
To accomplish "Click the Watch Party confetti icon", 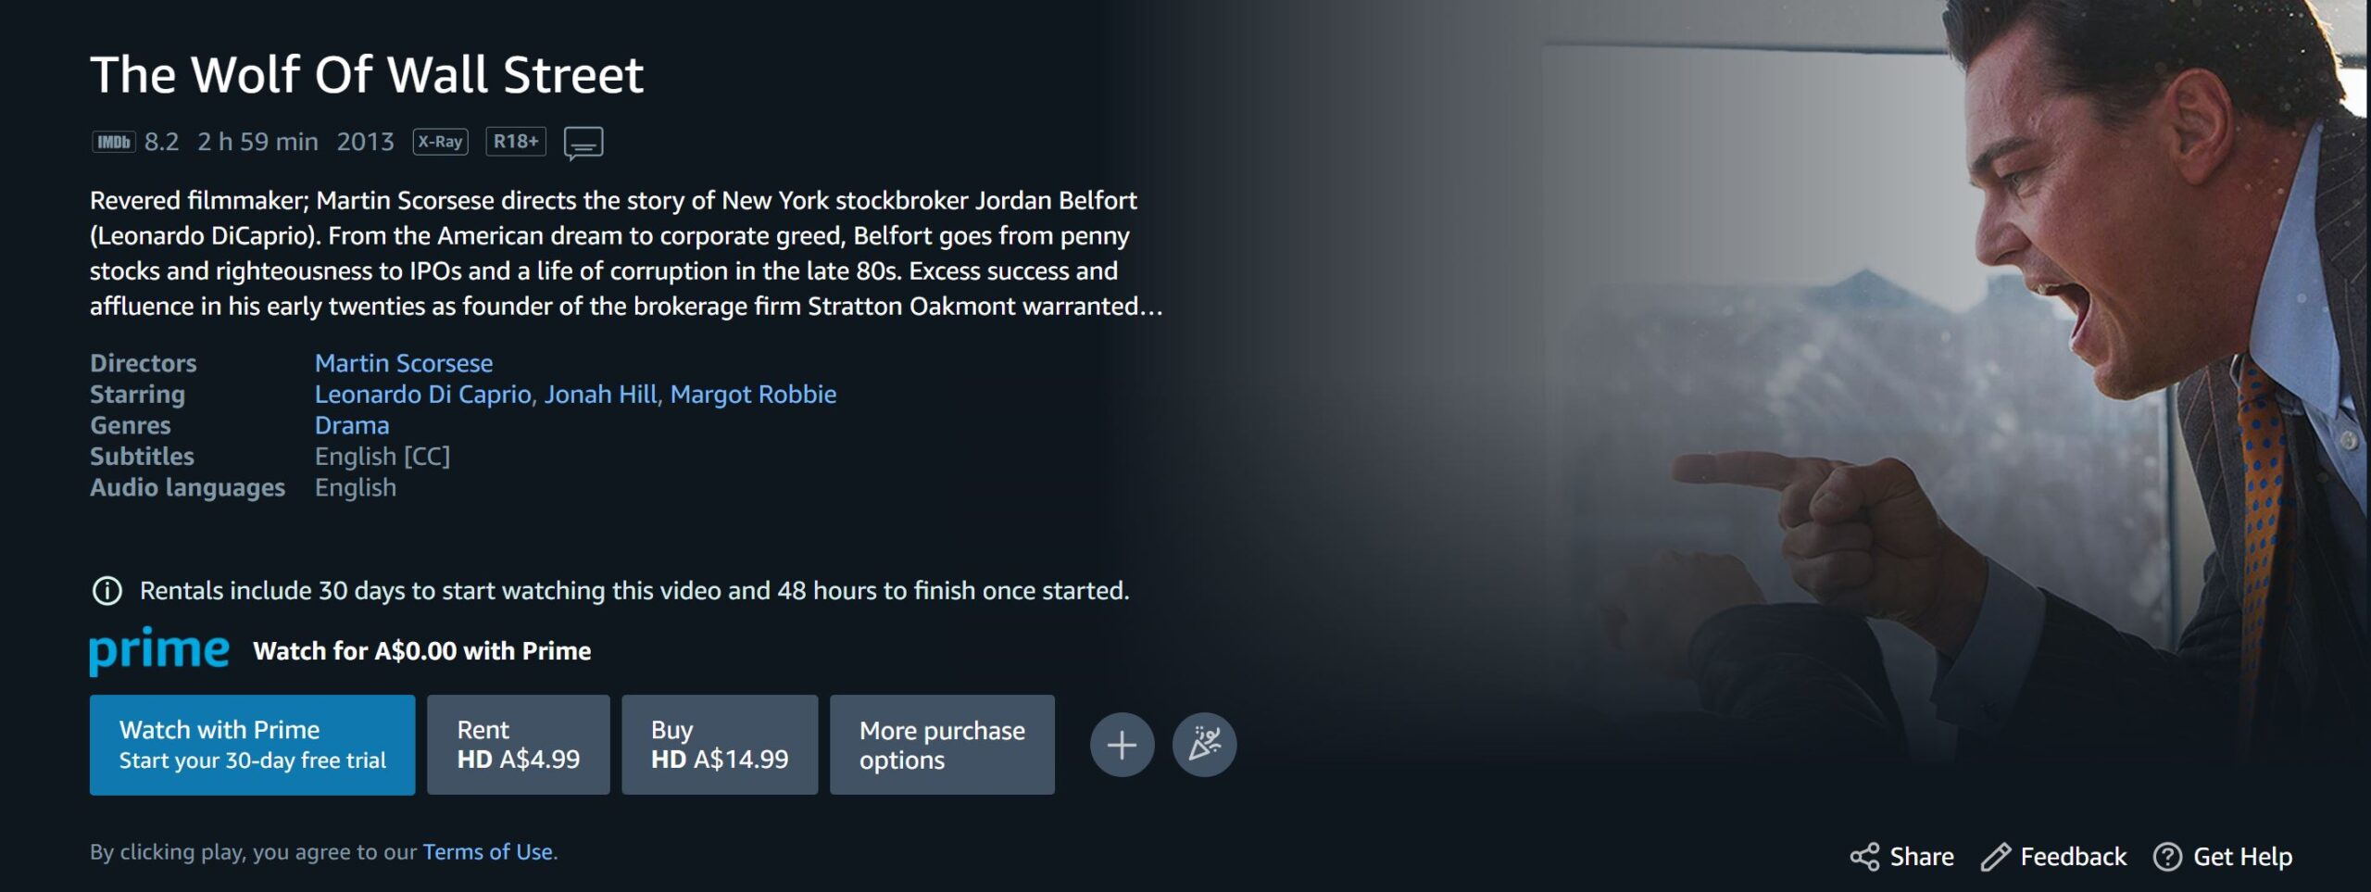I will coord(1204,745).
